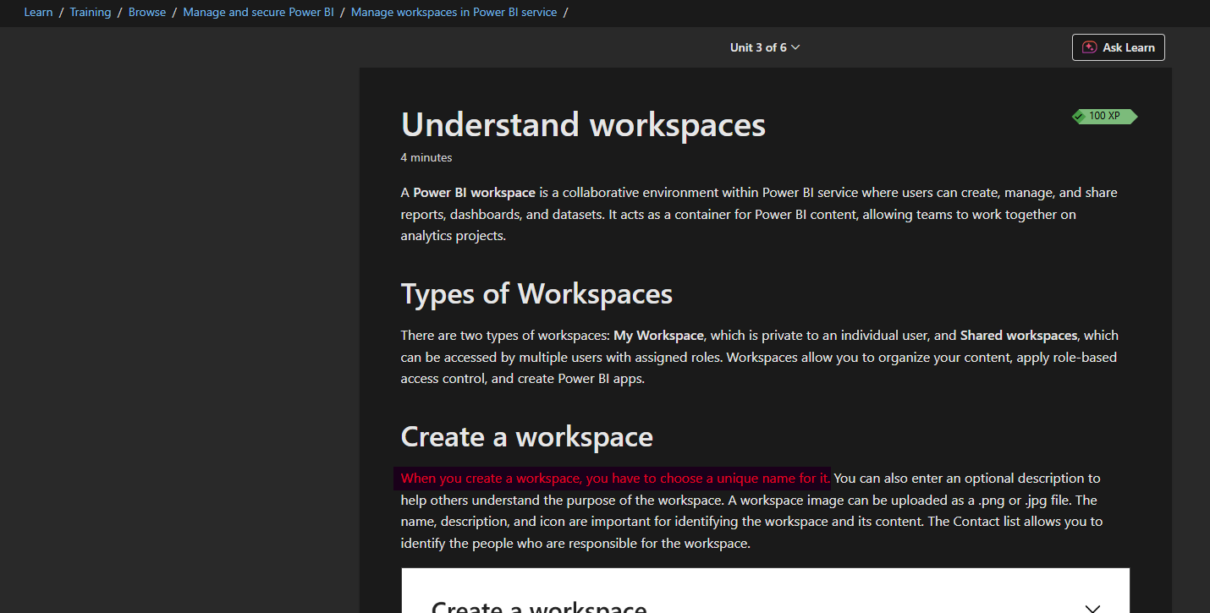
Task: Select Browse in the breadcrumb trail
Action: pos(146,12)
